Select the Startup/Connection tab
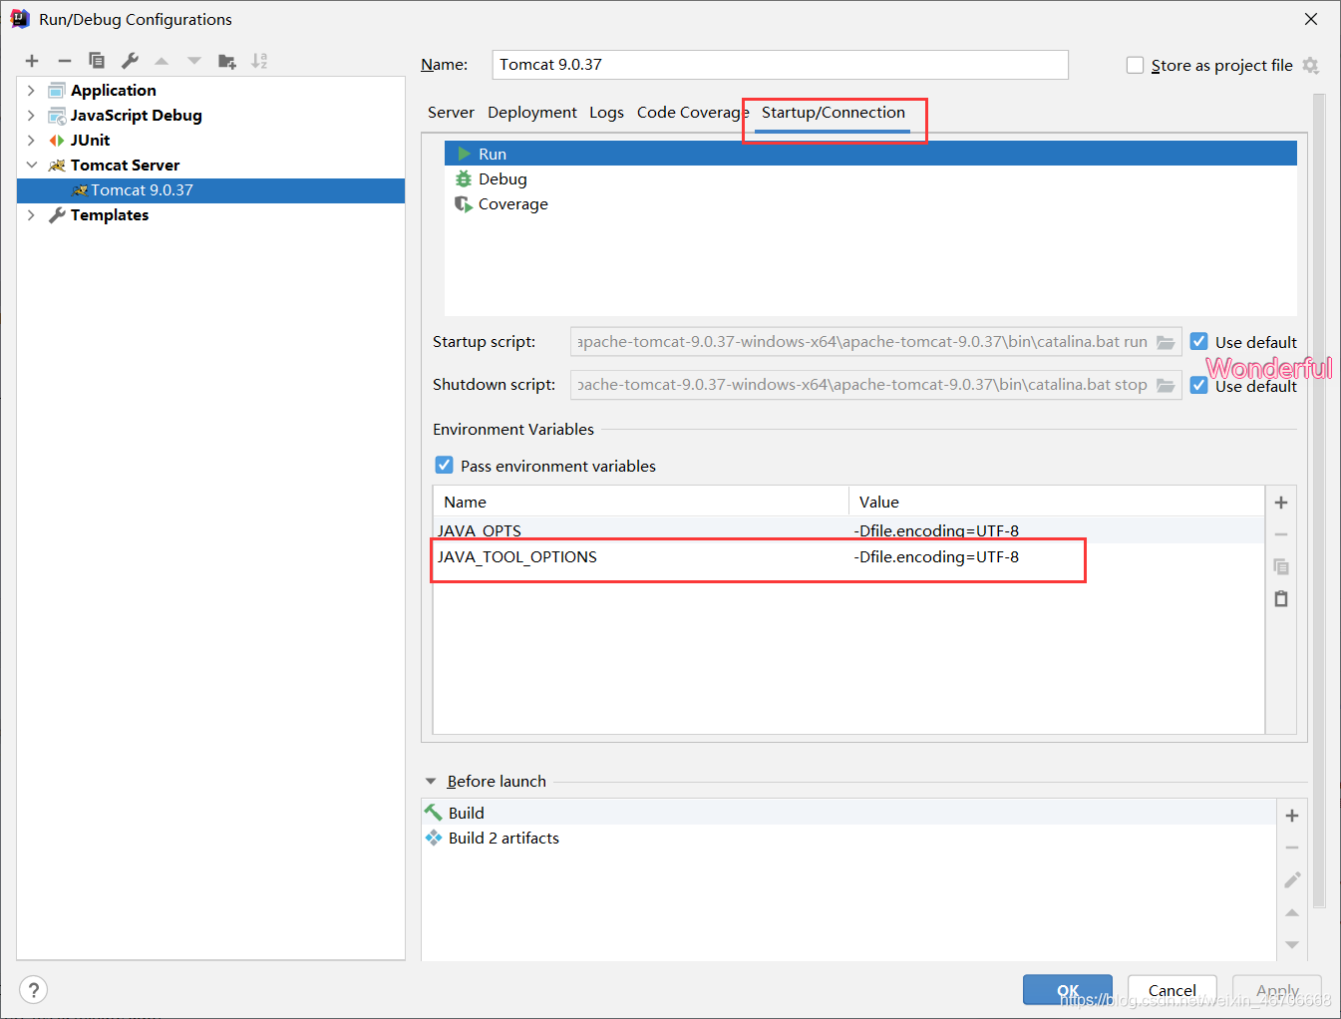Screen dimensions: 1341x1019 [834, 113]
